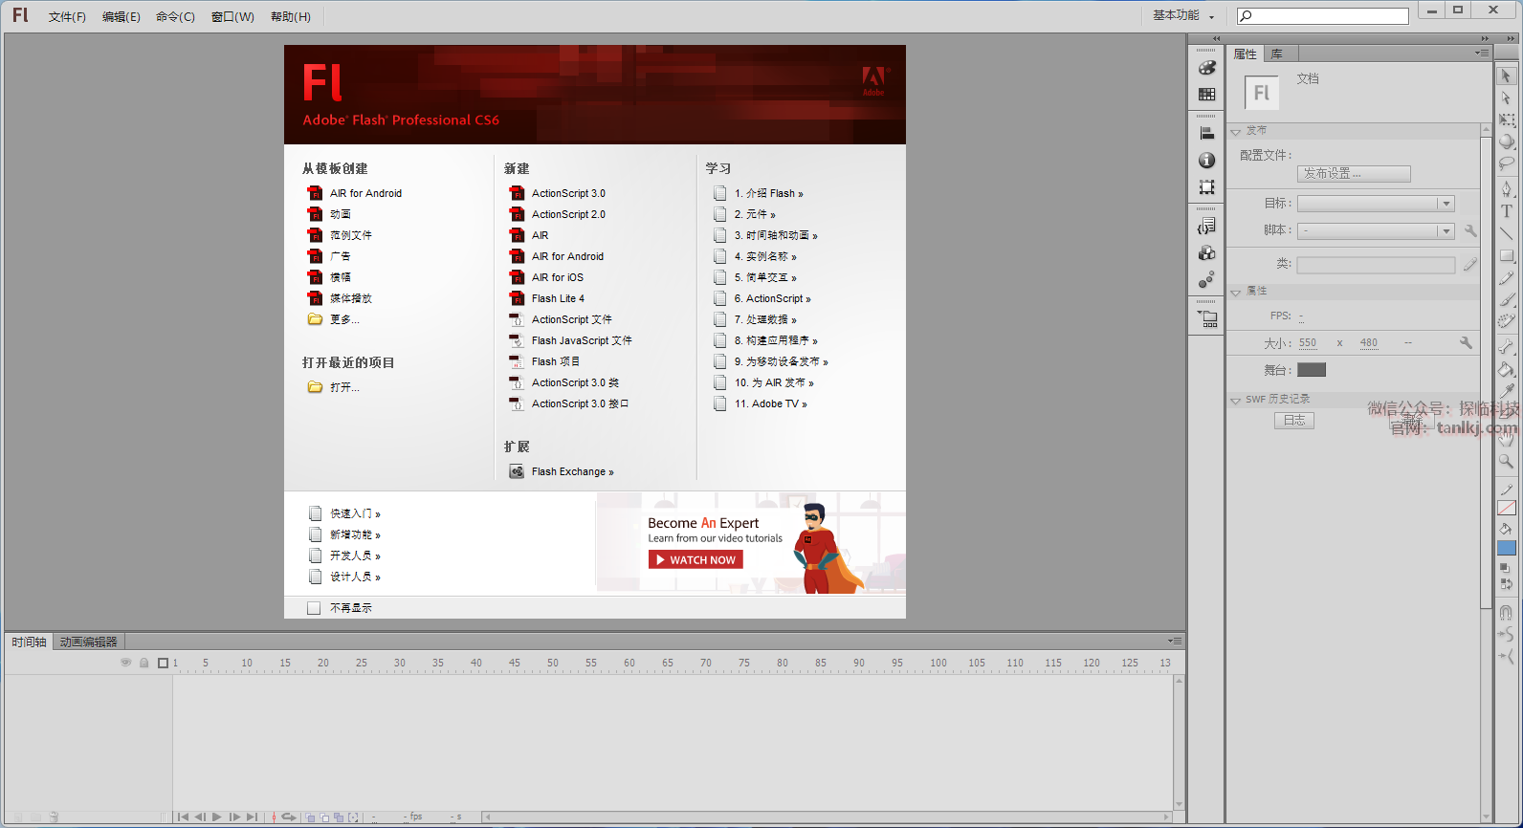Open the Motion Presets panel icon
Screen dimensions: 1523x828
click(x=1207, y=280)
